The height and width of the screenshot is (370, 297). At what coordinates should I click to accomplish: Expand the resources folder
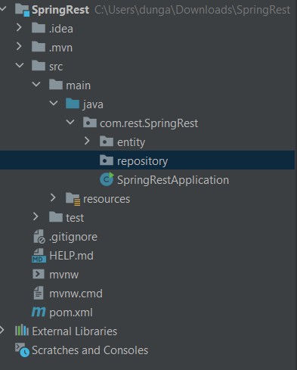tap(53, 197)
